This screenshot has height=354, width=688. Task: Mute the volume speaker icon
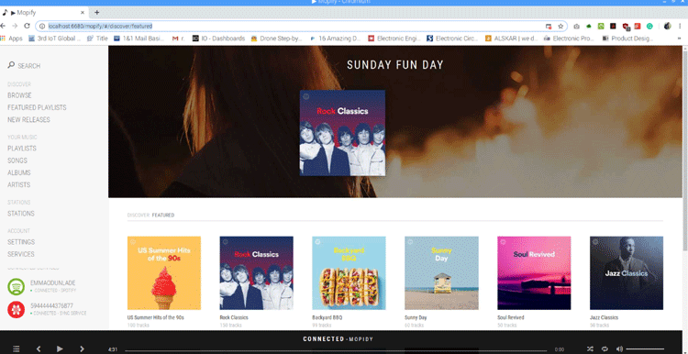[619, 349]
